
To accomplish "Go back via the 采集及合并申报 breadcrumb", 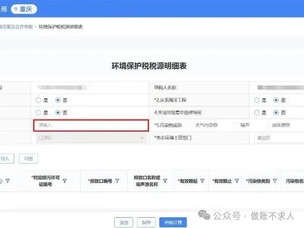I will tap(16, 27).
